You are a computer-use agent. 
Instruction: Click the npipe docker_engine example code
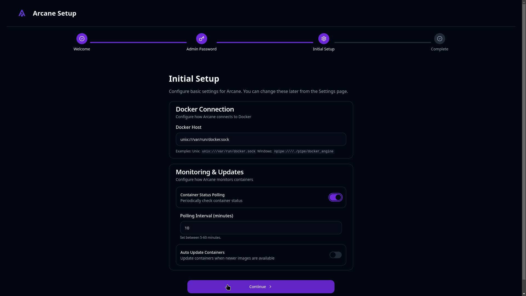pos(304,151)
